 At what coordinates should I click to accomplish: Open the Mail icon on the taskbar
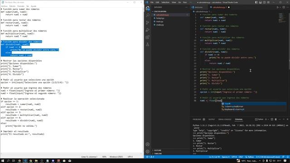70,161
